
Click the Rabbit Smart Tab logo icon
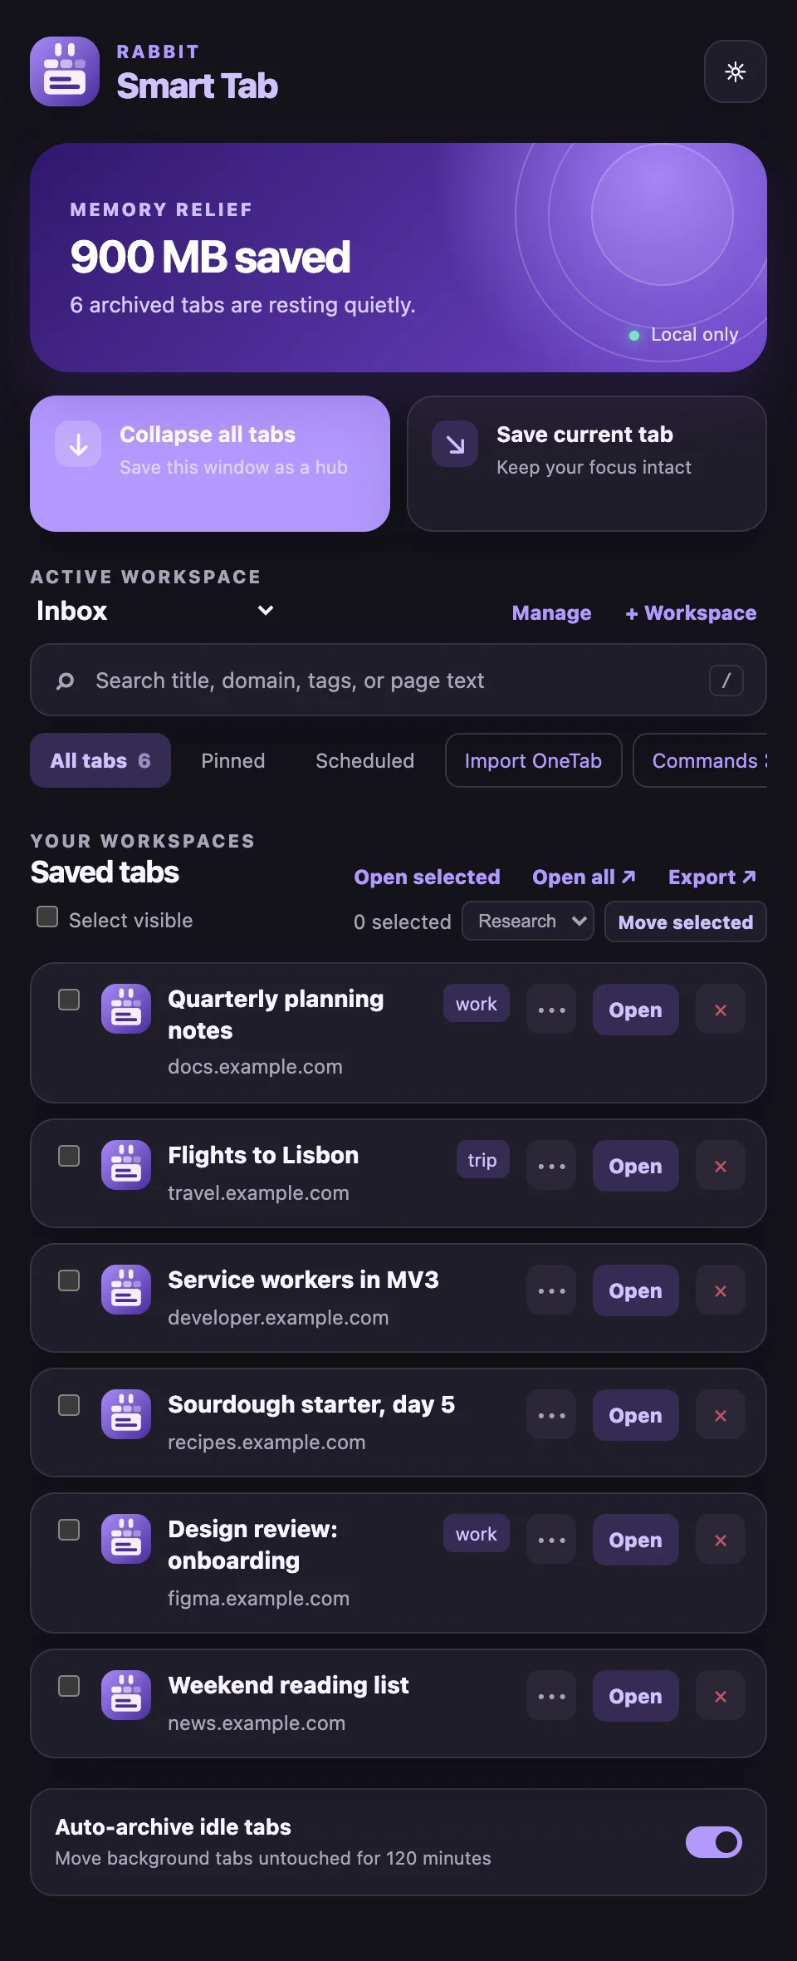[x=65, y=71]
